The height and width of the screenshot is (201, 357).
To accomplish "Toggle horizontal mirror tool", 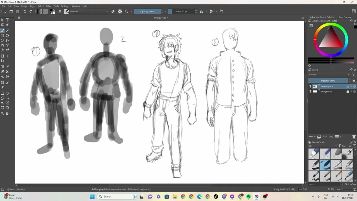I will [x=201, y=11].
